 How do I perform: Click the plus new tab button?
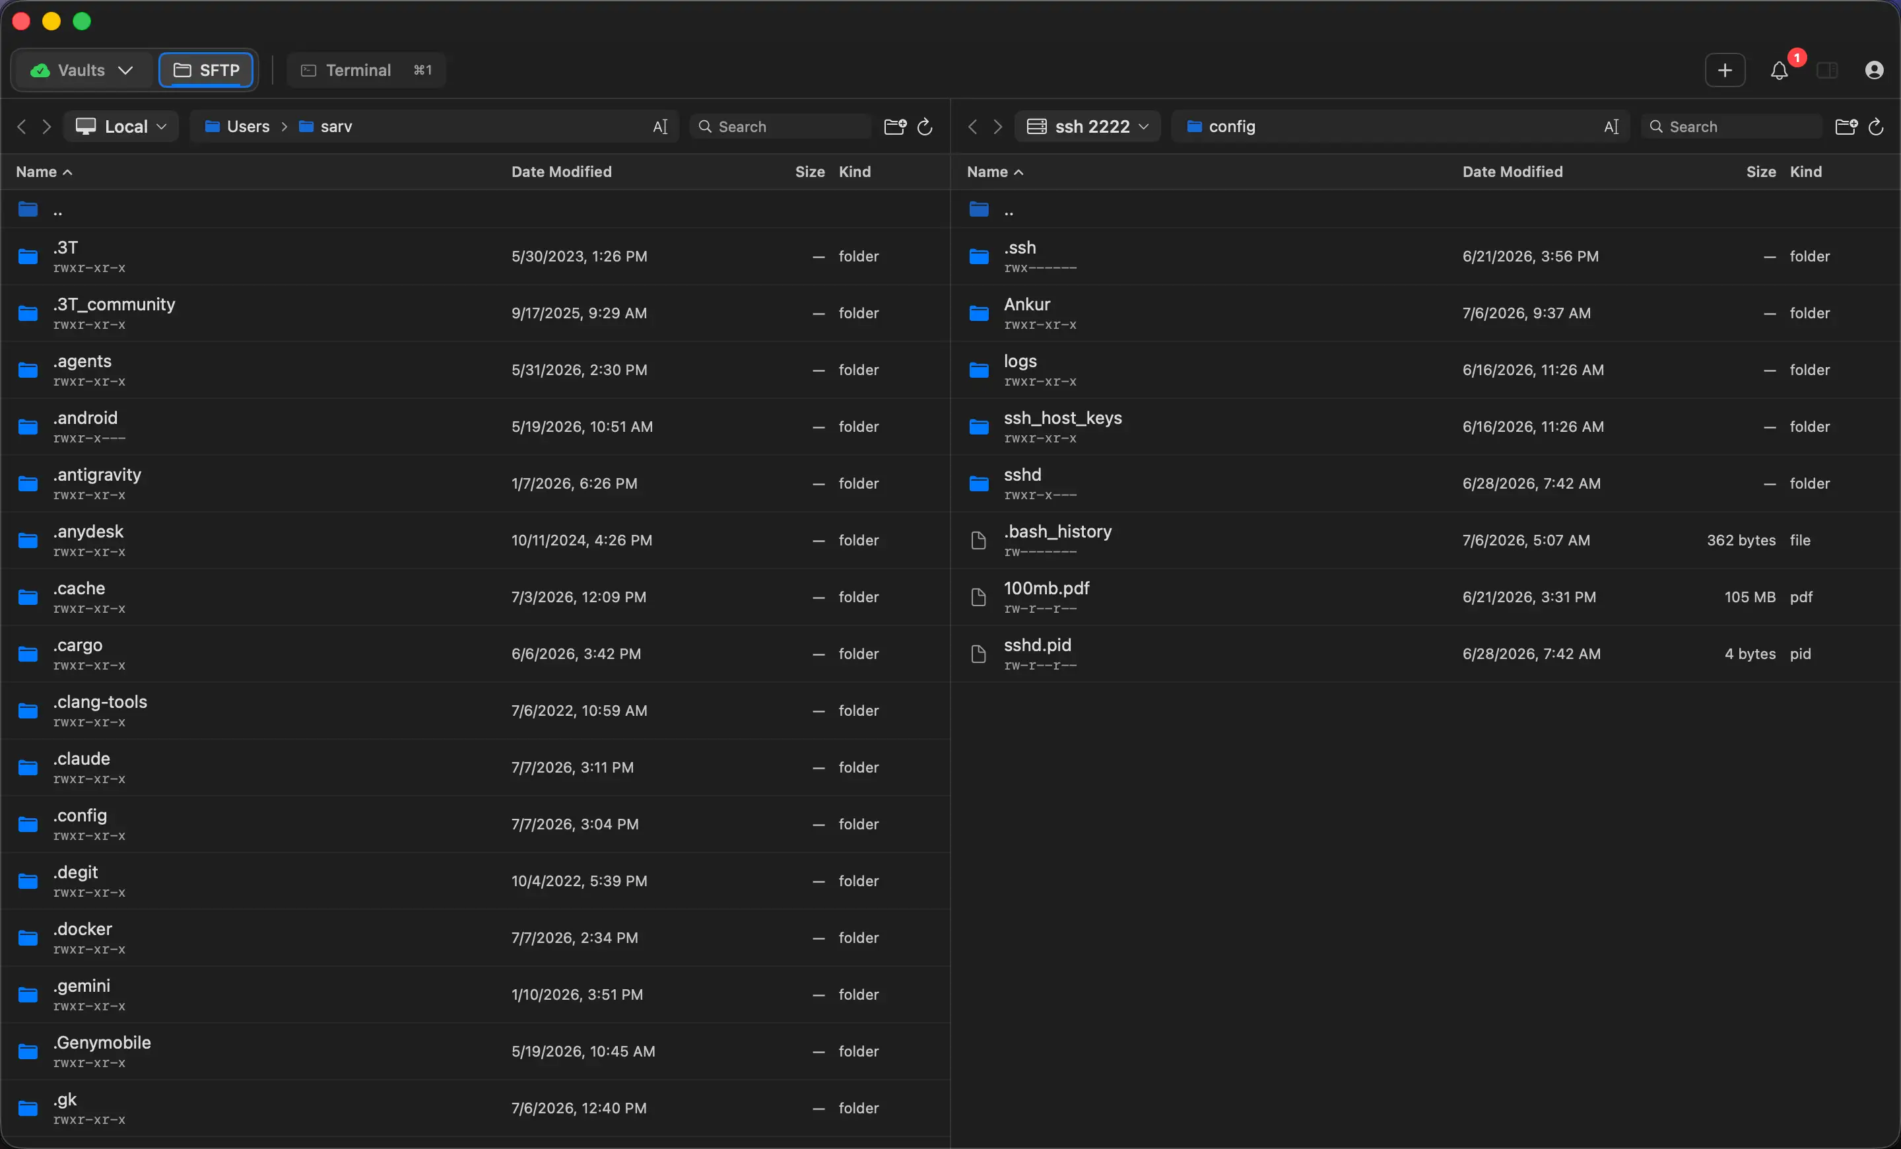(x=1724, y=70)
